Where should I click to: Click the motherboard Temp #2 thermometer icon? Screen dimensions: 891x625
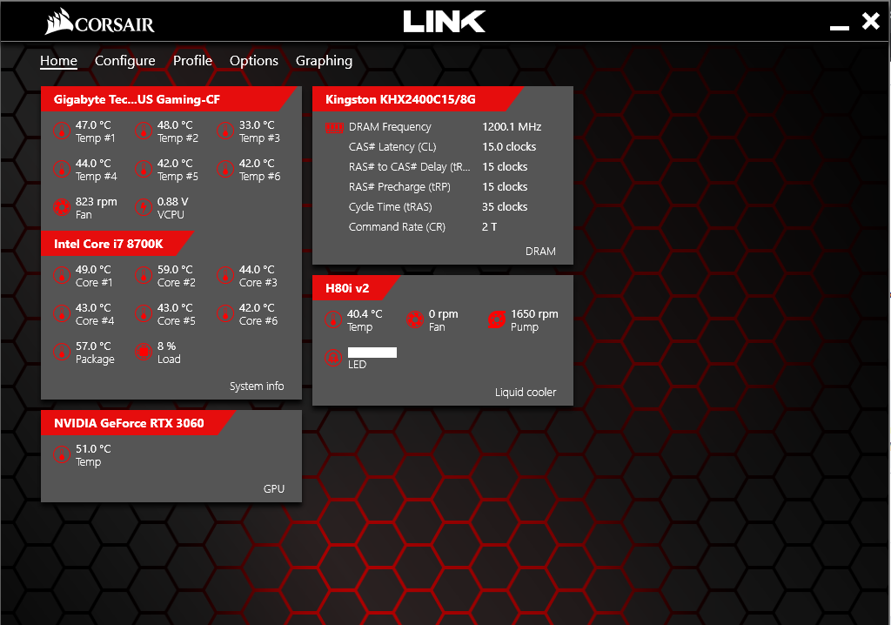coord(144,131)
